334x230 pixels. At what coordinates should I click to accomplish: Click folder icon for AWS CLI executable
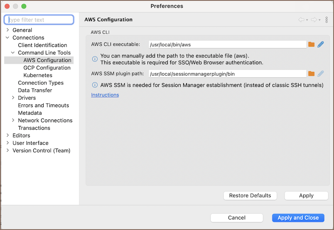pyautogui.click(x=311, y=45)
